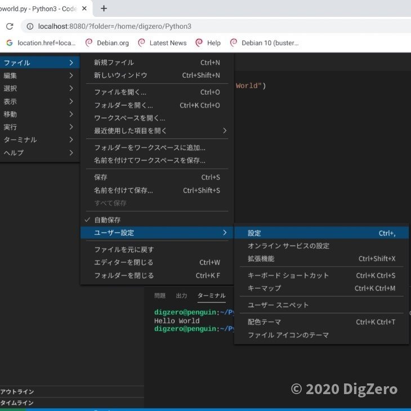Screen dimensions: 411x411
Task: Choose 新しいウィンドウ
Action: click(157, 75)
